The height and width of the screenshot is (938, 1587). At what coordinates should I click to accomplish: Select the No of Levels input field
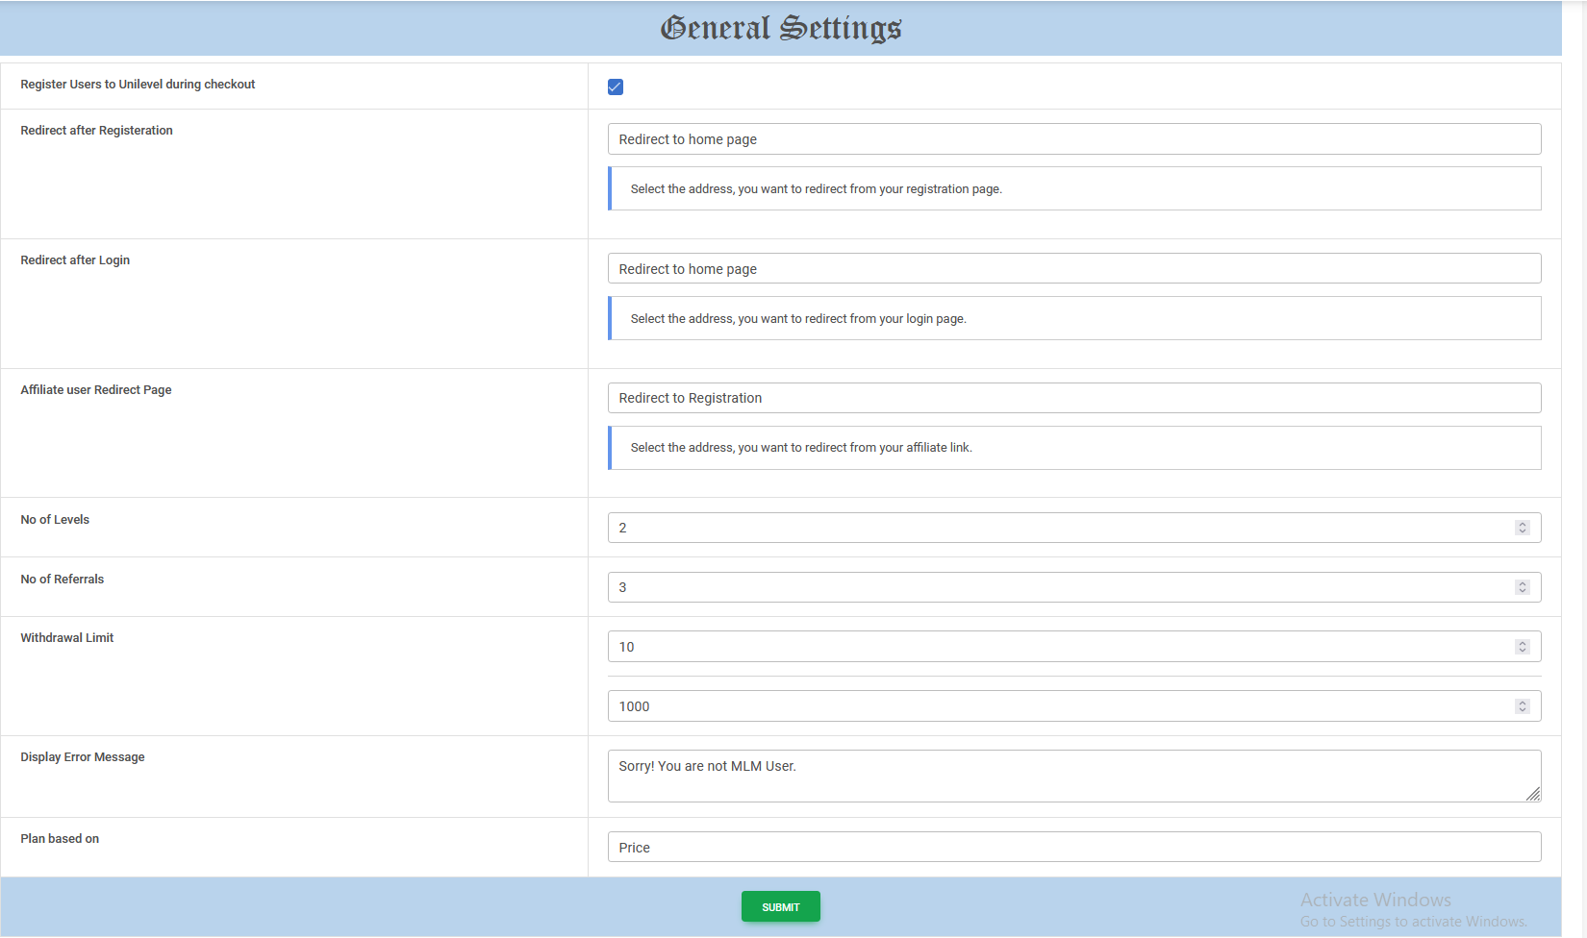(962, 527)
